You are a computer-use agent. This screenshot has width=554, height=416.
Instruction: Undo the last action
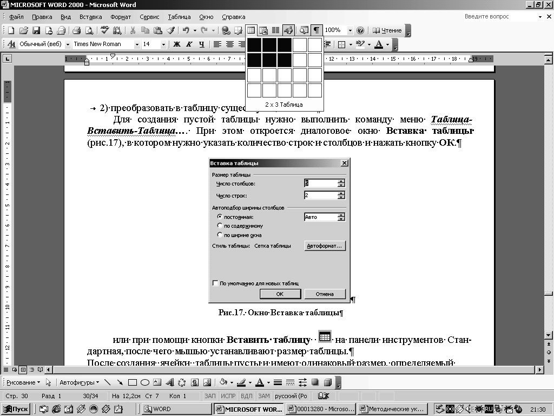(x=186, y=30)
